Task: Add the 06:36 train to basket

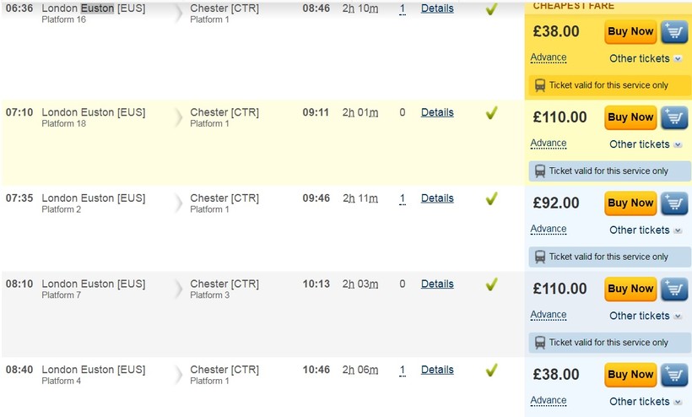Action: click(x=674, y=32)
